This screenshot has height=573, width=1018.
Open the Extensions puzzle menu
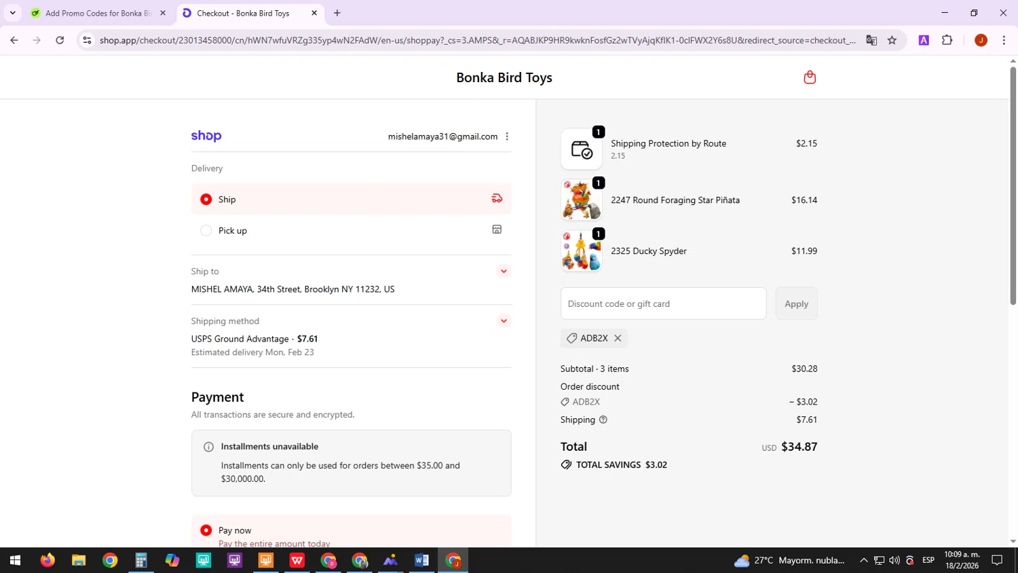coord(947,40)
